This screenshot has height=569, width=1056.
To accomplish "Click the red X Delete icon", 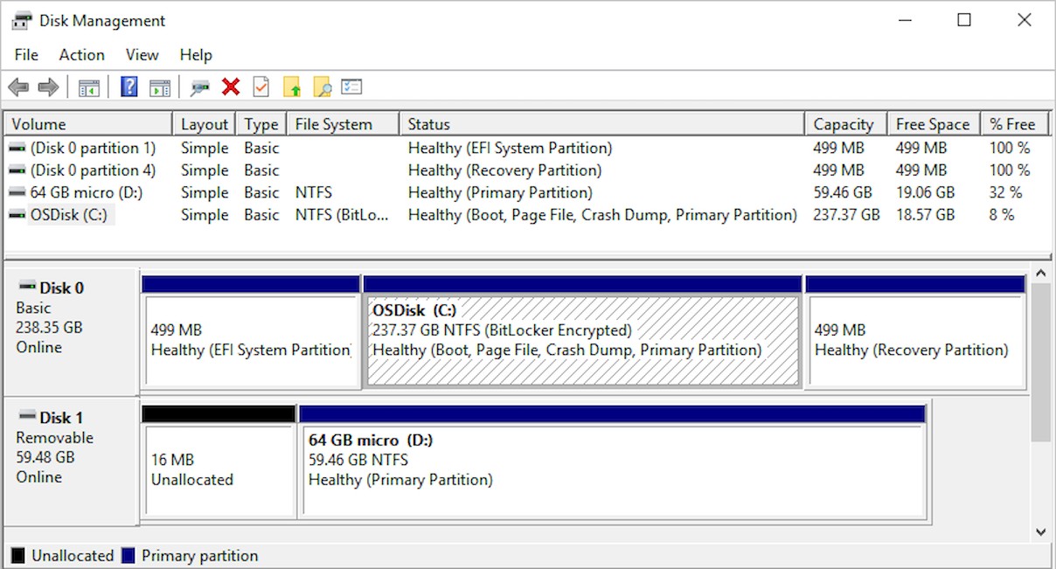I will click(x=231, y=87).
